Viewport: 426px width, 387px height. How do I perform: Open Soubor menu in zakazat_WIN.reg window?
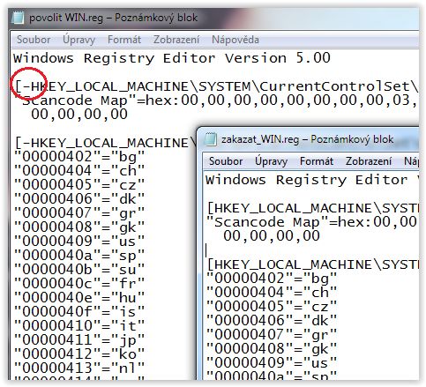[x=226, y=161]
